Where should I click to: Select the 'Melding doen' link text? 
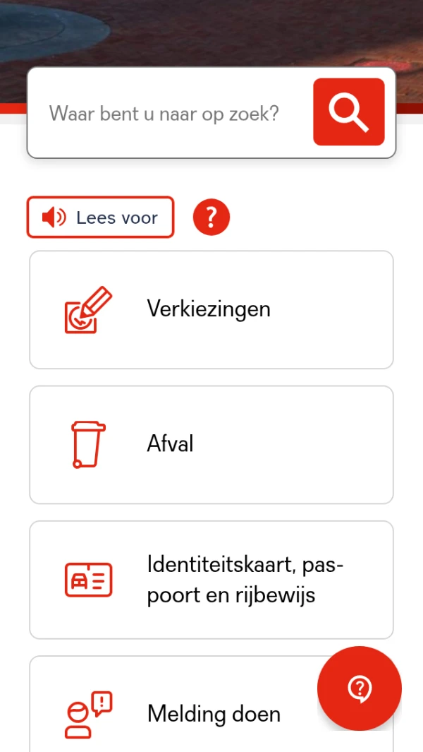[214, 714]
